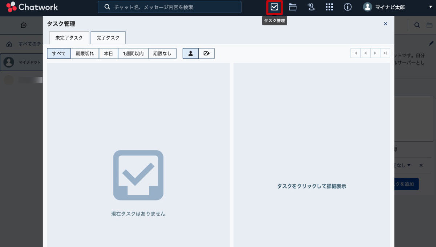Click the large empty task checkbox illustration

pos(138,175)
